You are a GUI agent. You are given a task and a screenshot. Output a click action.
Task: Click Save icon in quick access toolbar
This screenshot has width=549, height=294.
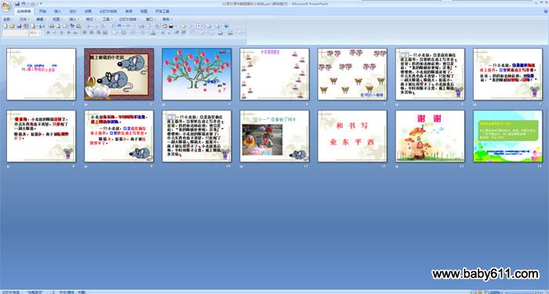pyautogui.click(x=17, y=3)
